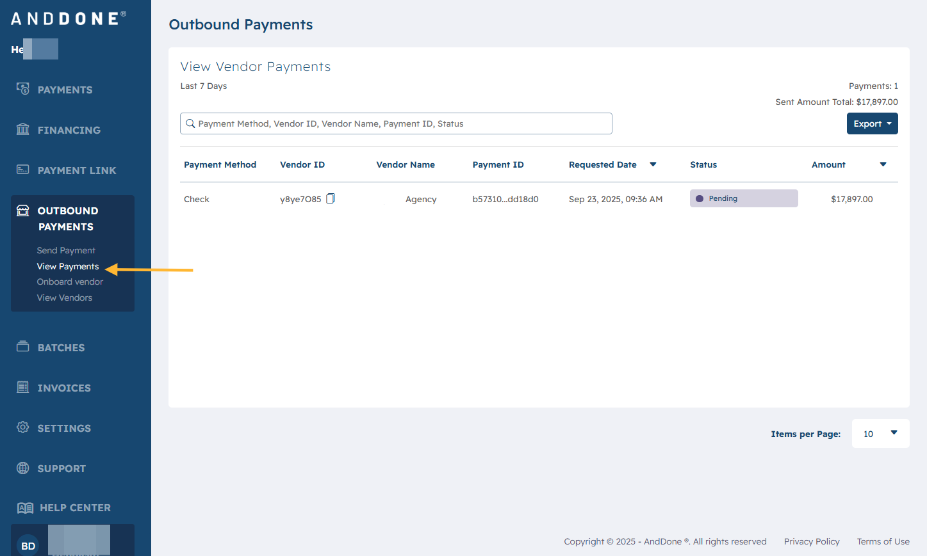This screenshot has width=927, height=556.
Task: Click the Support globe icon
Action: [x=23, y=468]
